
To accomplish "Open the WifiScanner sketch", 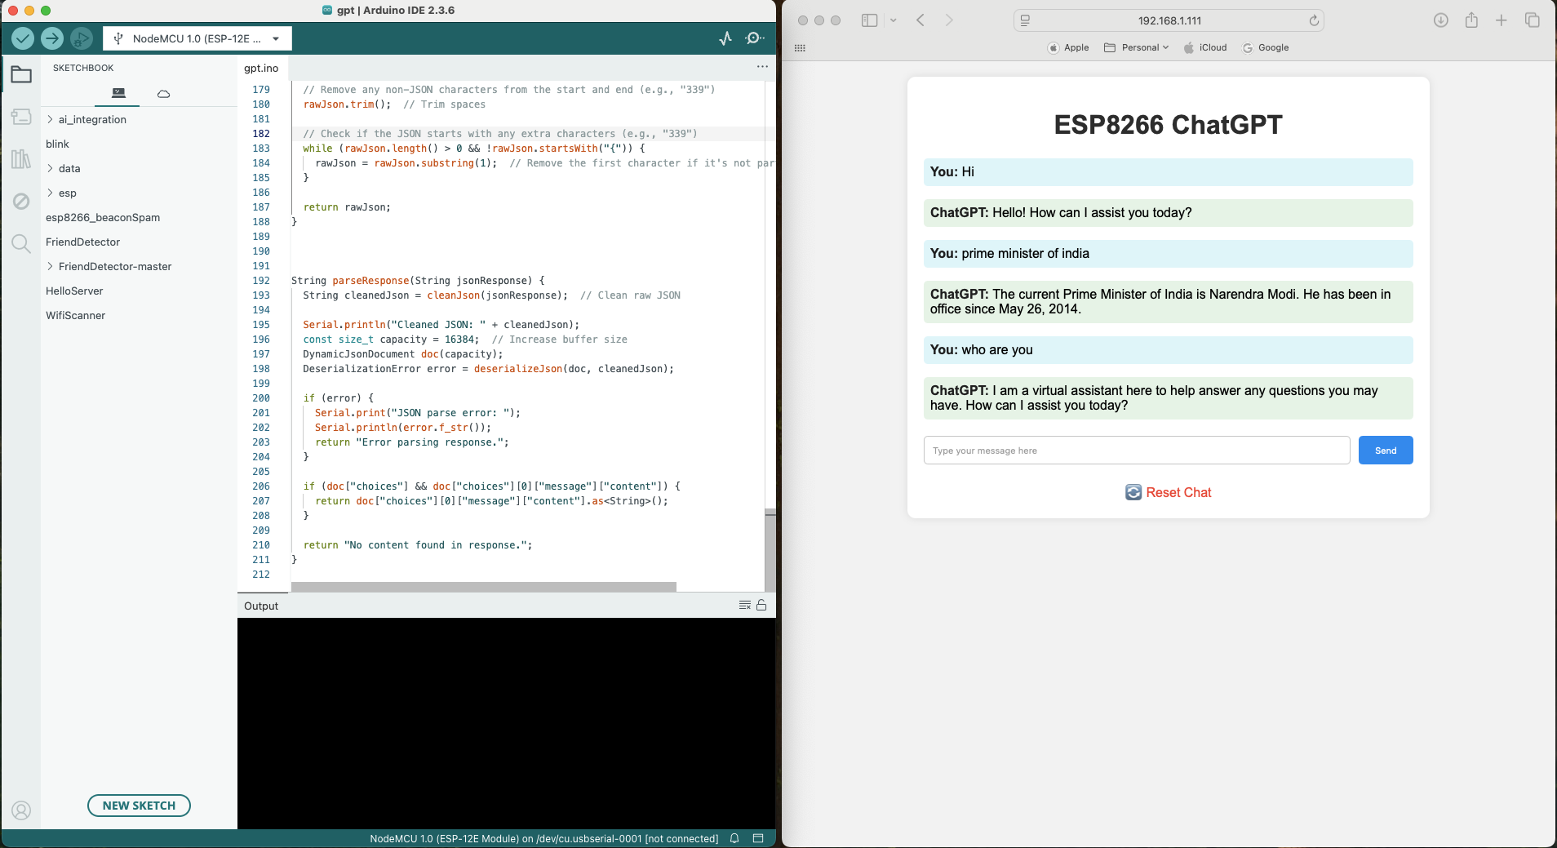I will pyautogui.click(x=75, y=315).
